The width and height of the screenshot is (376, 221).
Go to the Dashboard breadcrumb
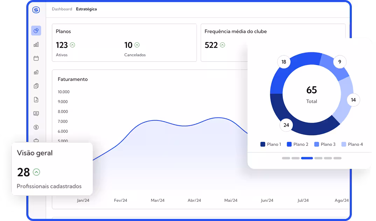(62, 9)
